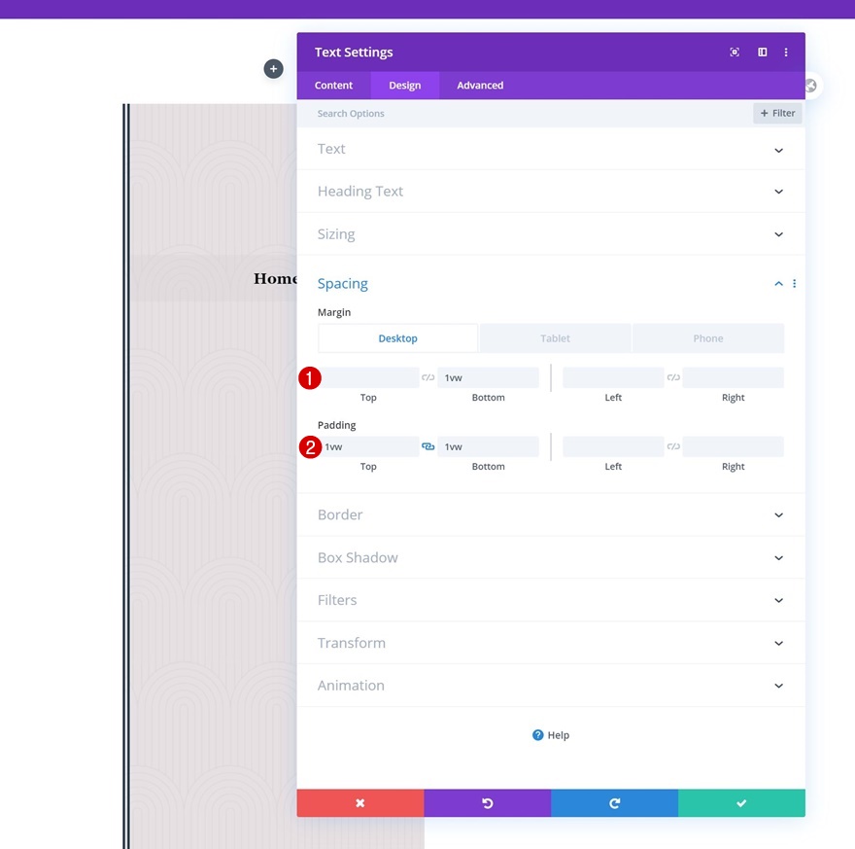Expand the Text section
Image resolution: width=855 pixels, height=849 pixels.
tap(551, 149)
